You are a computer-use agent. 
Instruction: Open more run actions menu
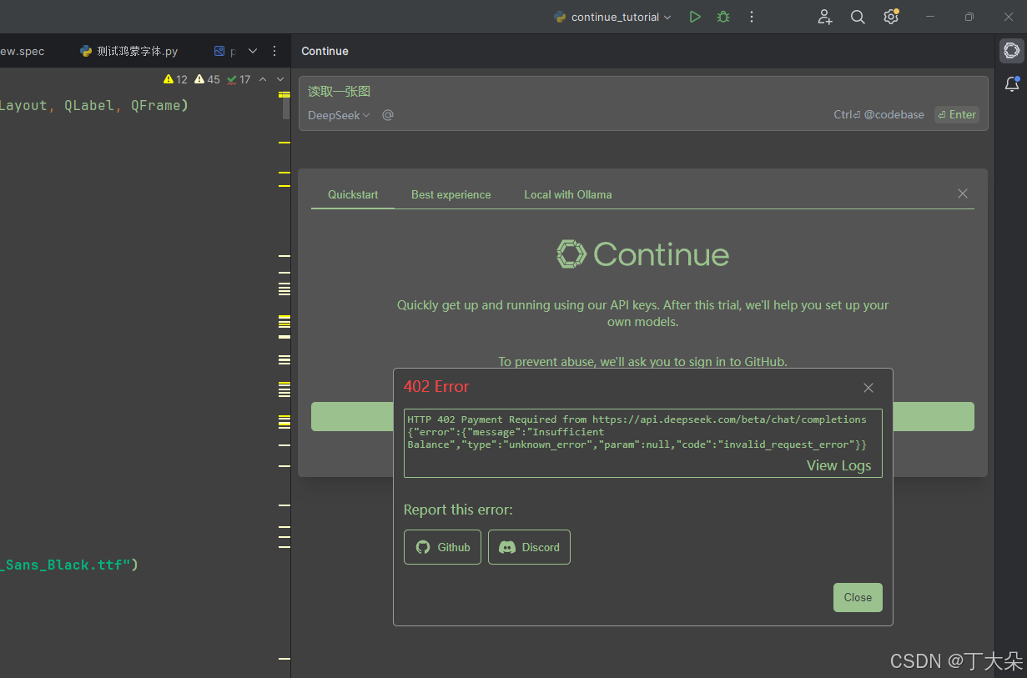click(752, 17)
